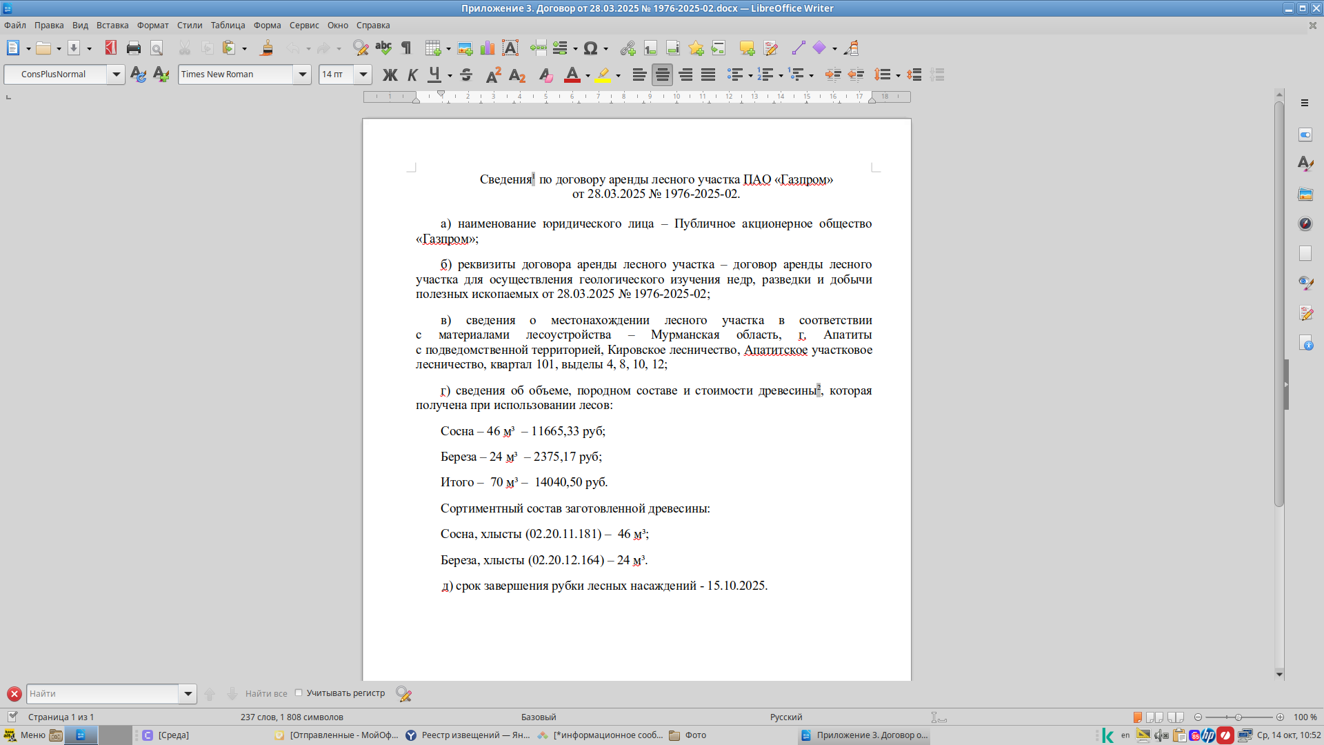Open Find and Replace icon

pos(361,48)
